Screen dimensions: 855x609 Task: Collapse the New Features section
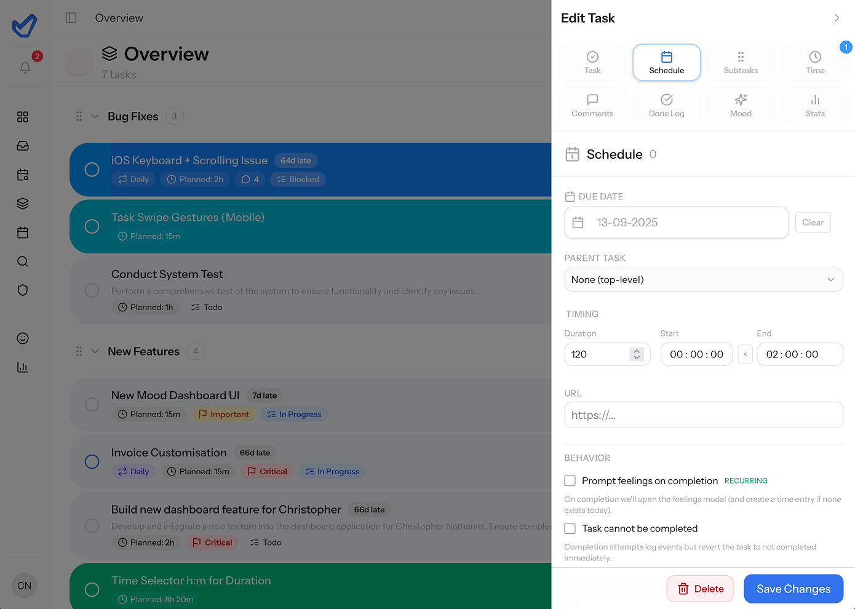(95, 351)
